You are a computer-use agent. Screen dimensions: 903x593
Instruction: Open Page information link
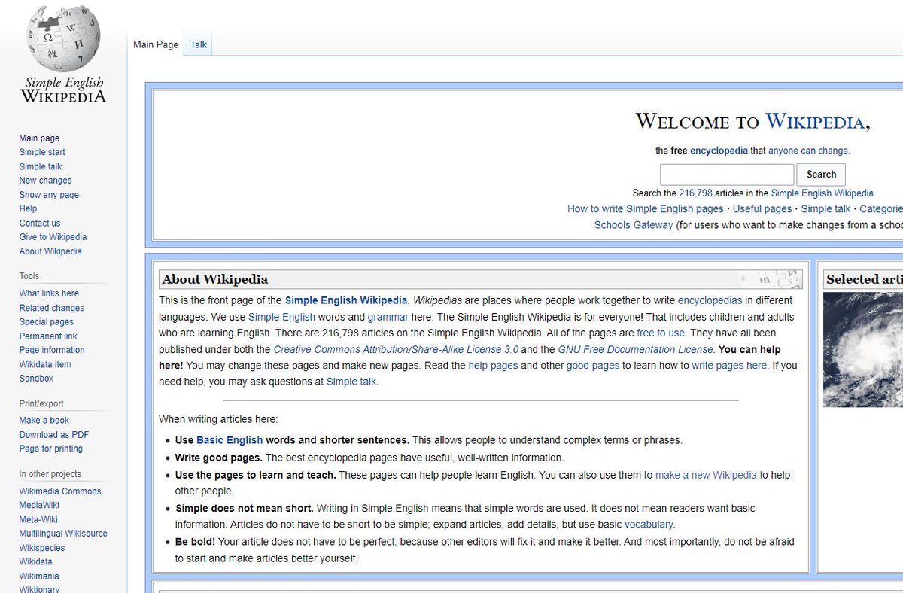[52, 350]
